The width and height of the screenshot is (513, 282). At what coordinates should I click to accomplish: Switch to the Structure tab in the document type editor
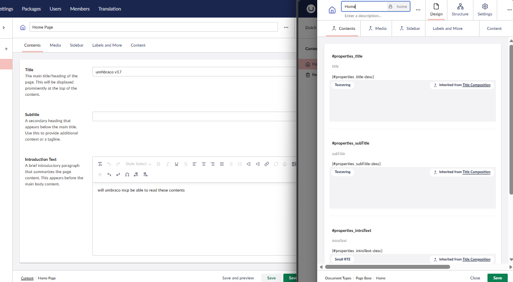(x=460, y=10)
